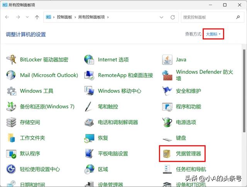Open the 笔和触控 pen icon
Screen dimensions: 247x187
point(88,106)
